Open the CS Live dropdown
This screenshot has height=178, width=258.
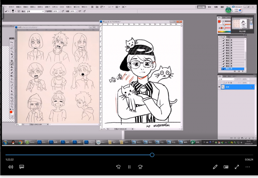tap(237, 7)
